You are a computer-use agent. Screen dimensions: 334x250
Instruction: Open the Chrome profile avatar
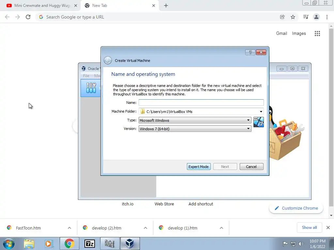tap(316, 17)
